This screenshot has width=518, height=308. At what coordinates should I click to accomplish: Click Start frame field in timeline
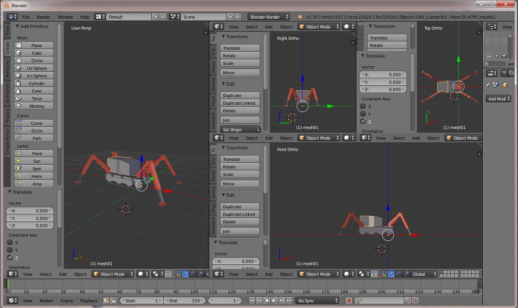[141, 300]
